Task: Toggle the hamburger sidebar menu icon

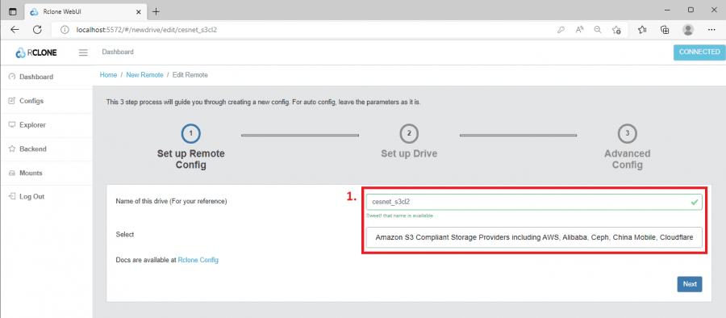Action: [x=83, y=52]
